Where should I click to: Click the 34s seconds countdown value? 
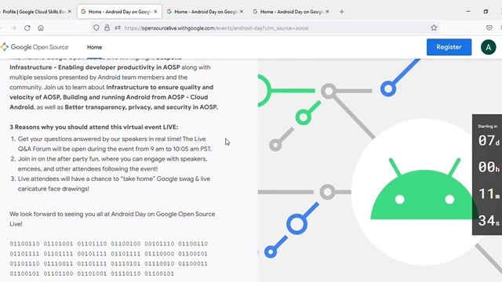[x=489, y=220]
